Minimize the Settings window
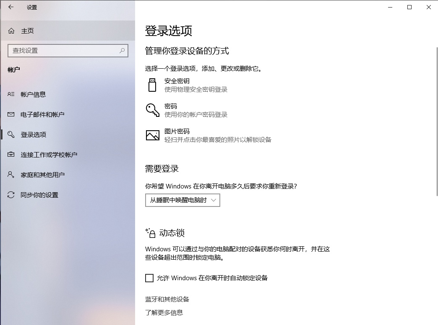This screenshot has height=325, width=438. 390,7
